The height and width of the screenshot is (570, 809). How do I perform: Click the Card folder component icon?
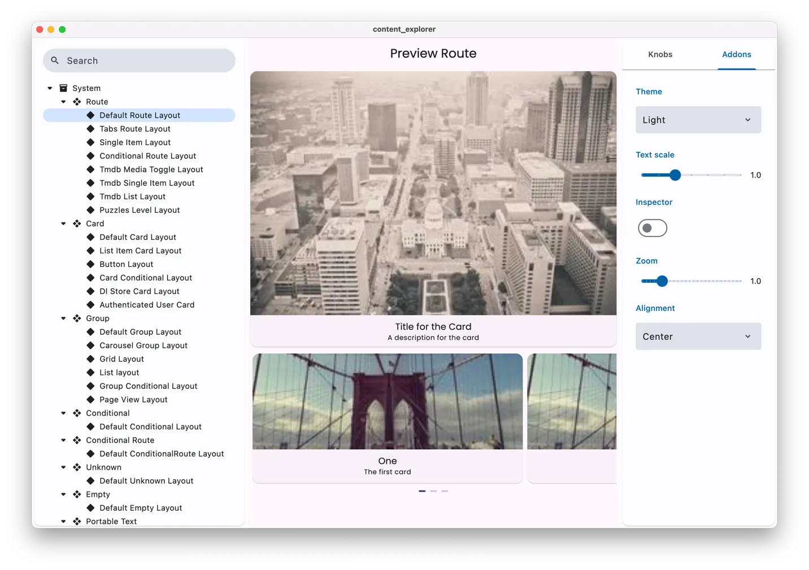coord(77,223)
